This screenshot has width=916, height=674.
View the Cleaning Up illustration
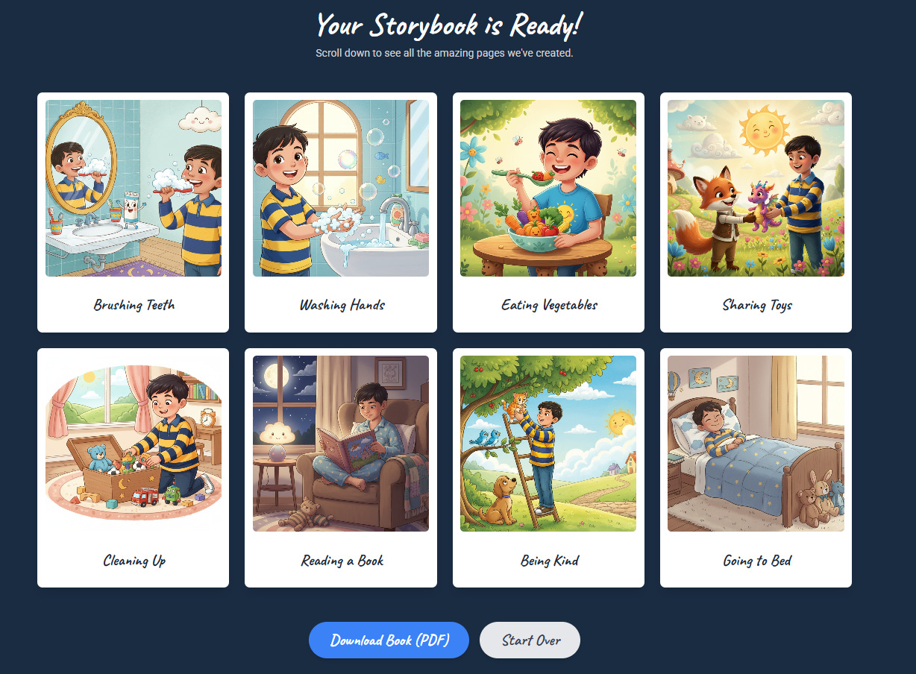(x=134, y=444)
